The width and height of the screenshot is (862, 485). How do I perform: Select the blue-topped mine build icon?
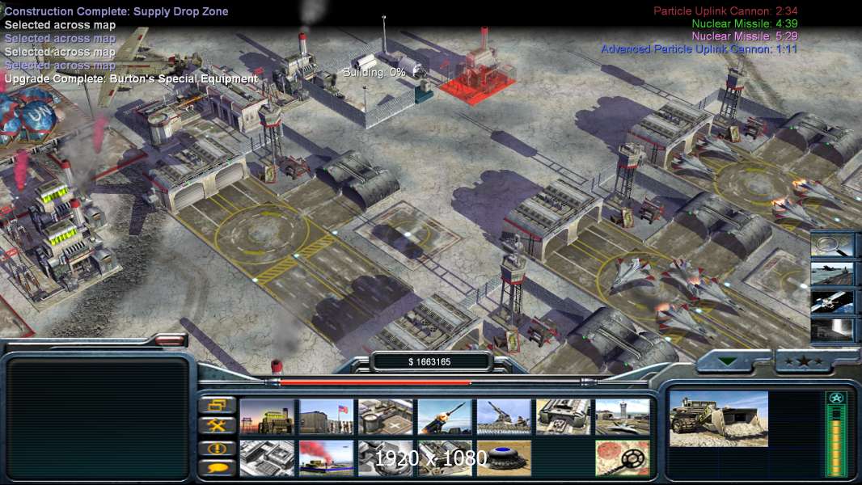[x=504, y=458]
